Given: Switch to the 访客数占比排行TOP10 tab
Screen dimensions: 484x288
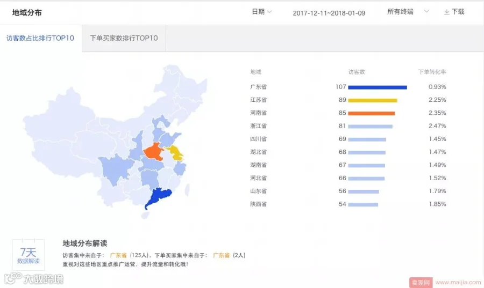Looking at the screenshot, I should [40, 38].
